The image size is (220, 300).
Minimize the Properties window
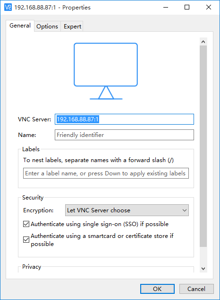[166, 7]
